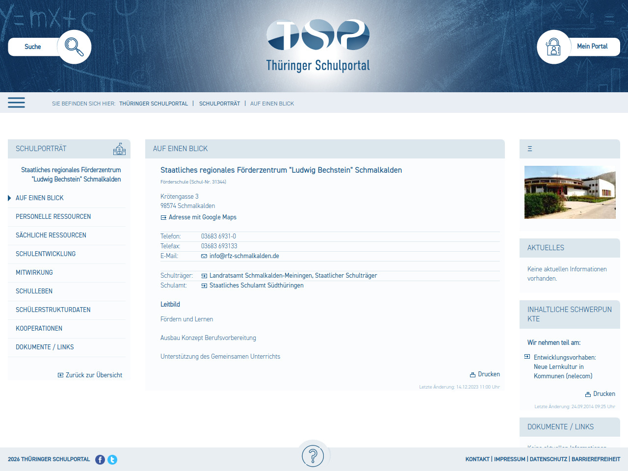Select Personelle Ressourcen in sidebar menu
This screenshot has width=628, height=471.
pos(53,216)
